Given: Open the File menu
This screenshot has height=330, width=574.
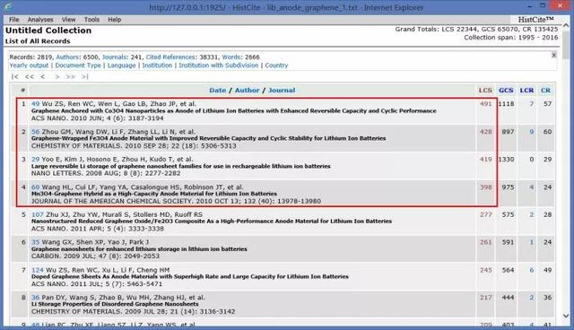Looking at the screenshot, I should (x=14, y=20).
